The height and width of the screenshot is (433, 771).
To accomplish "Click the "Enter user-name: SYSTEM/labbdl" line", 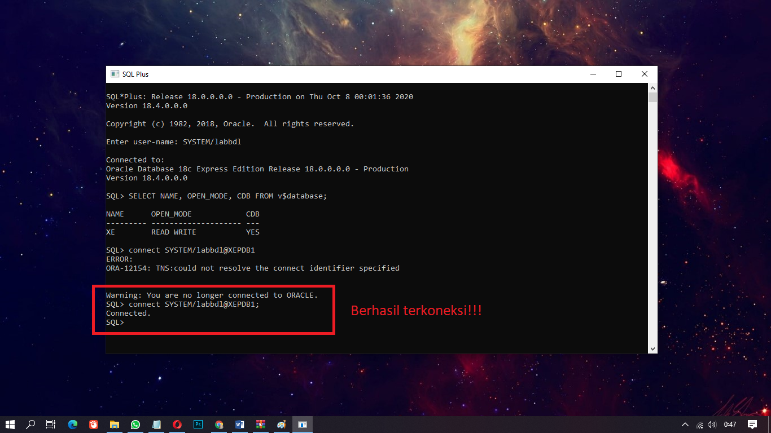I will pos(174,142).
